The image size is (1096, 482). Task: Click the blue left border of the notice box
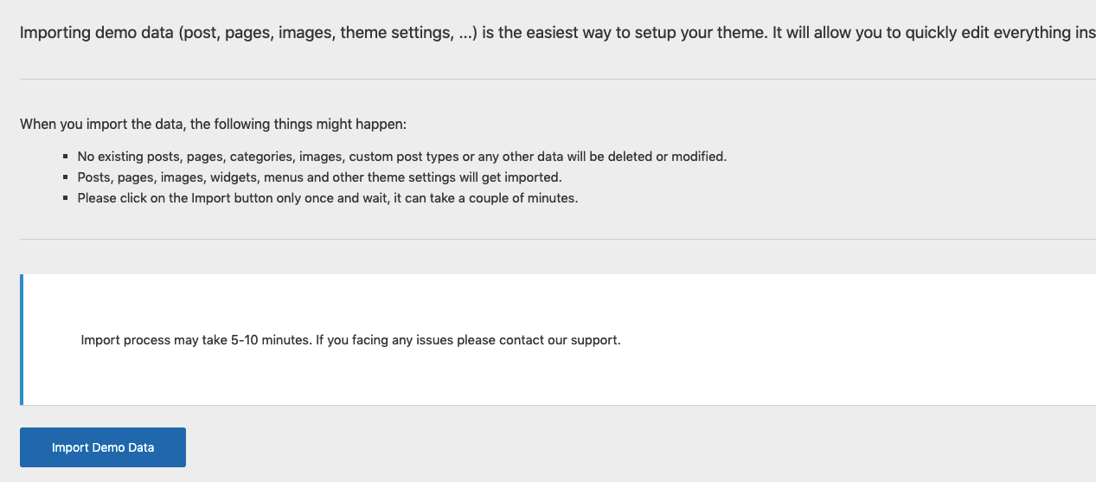click(22, 339)
